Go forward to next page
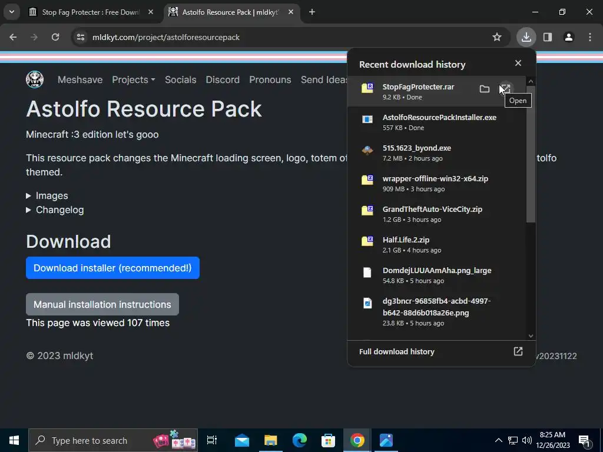The height and width of the screenshot is (452, 603). pos(34,37)
